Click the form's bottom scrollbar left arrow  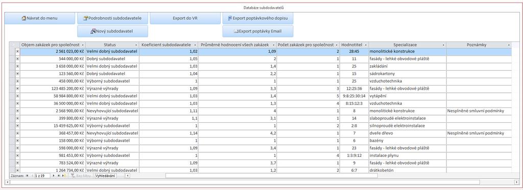[x=8, y=182]
